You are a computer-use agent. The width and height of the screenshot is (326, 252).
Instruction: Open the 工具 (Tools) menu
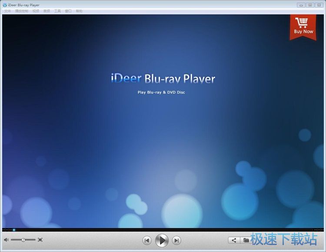(57, 11)
